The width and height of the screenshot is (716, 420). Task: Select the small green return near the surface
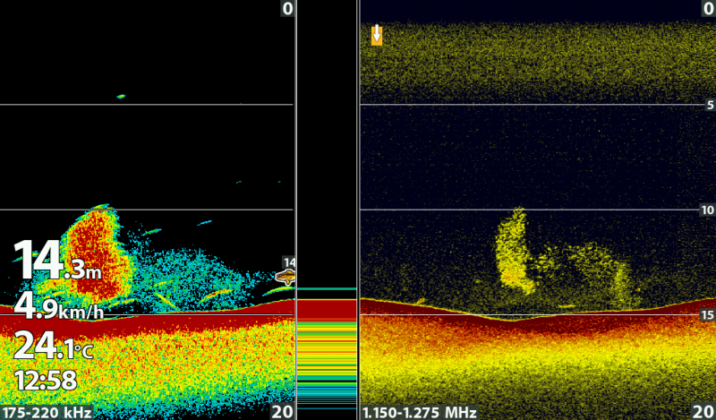point(121,96)
